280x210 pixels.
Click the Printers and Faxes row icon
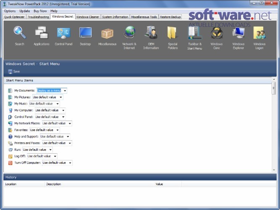click(x=10, y=143)
